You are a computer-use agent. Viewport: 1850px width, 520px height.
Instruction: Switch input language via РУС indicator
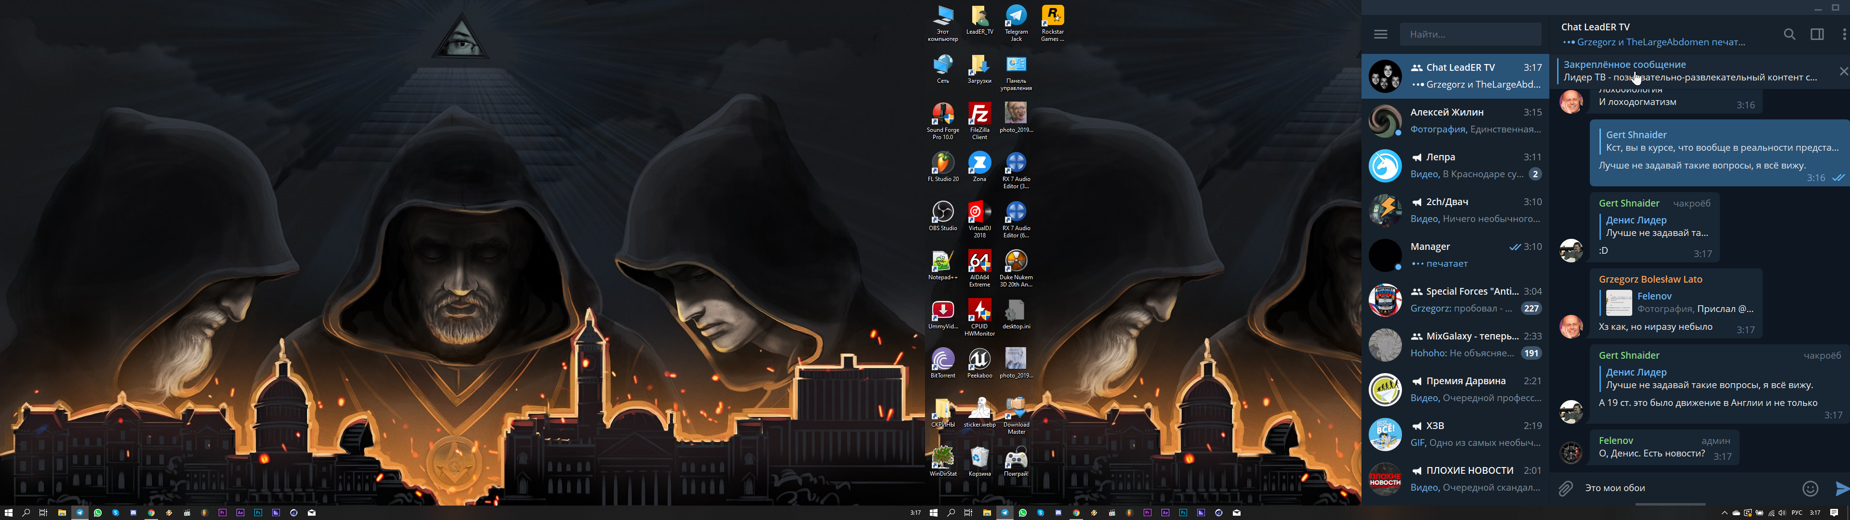click(x=1797, y=513)
